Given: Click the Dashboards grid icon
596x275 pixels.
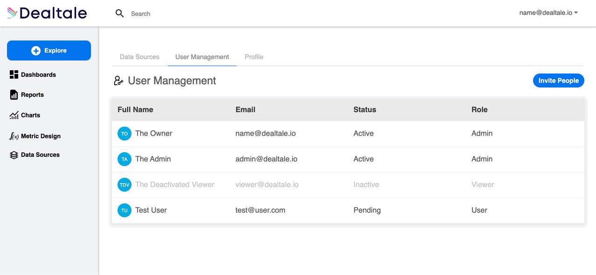Looking at the screenshot, I should (x=14, y=74).
